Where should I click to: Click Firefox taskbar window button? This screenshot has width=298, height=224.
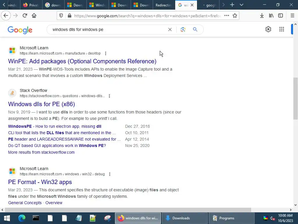point(138,218)
